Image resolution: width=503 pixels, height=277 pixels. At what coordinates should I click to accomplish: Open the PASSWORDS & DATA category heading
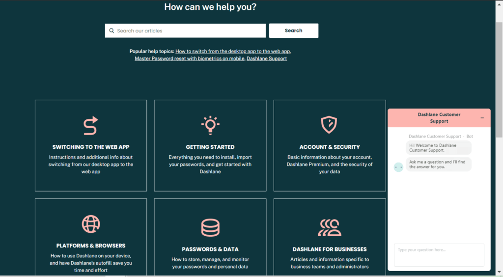click(x=210, y=249)
